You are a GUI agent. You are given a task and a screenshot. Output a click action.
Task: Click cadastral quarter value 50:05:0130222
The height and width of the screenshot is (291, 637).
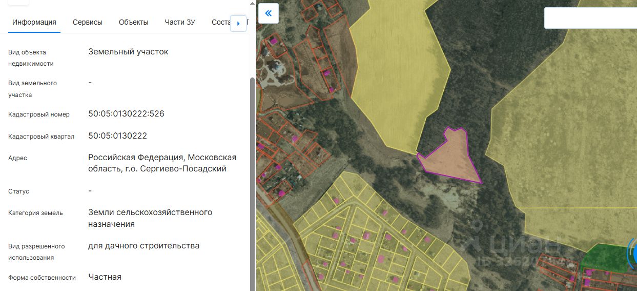(117, 135)
